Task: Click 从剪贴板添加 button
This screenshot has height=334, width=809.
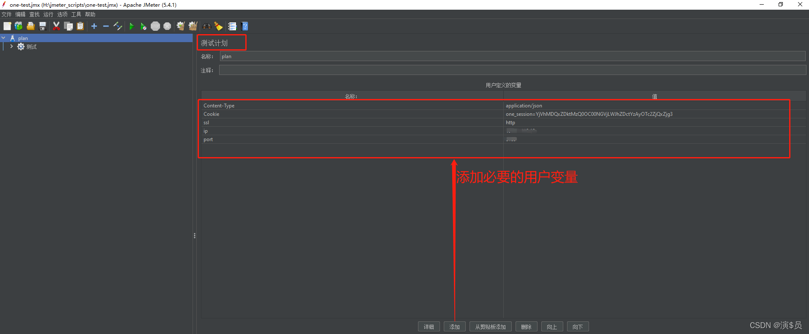Action: 491,327
